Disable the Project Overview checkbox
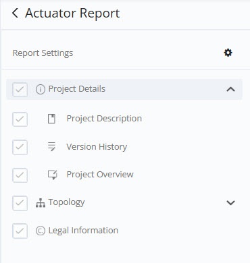The height and width of the screenshot is (263, 250). tap(20, 175)
